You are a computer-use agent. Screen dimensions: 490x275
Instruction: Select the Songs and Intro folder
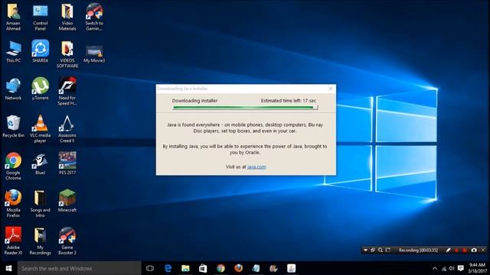41,204
